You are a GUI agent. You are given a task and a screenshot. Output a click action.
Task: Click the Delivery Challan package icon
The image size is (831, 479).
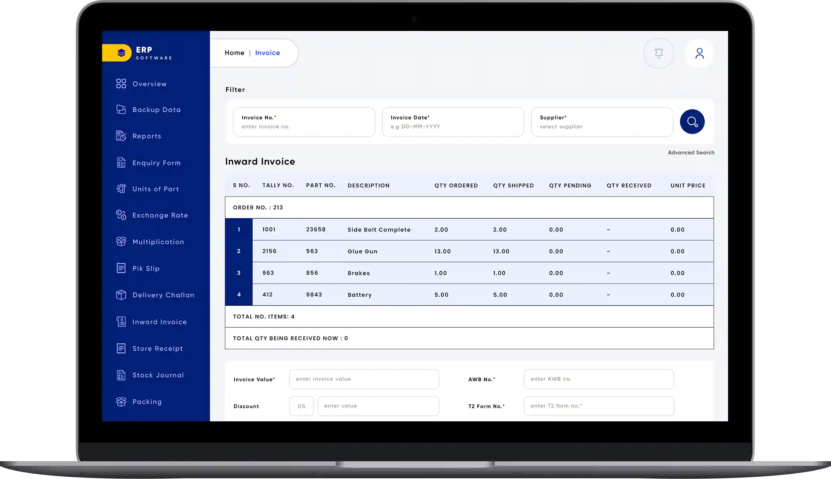[121, 295]
